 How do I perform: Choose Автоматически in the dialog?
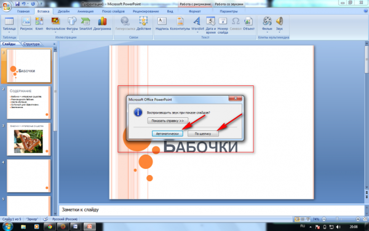[167, 134]
